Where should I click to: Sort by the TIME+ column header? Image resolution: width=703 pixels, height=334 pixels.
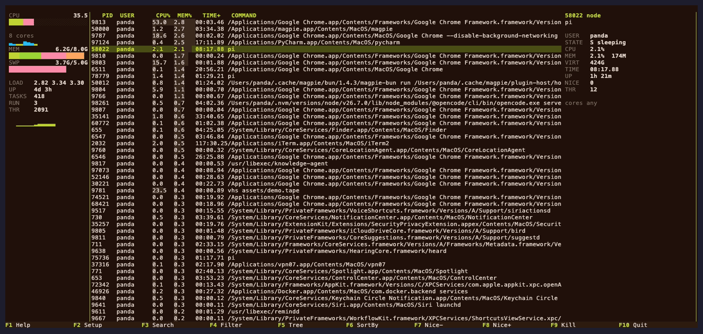(x=211, y=15)
